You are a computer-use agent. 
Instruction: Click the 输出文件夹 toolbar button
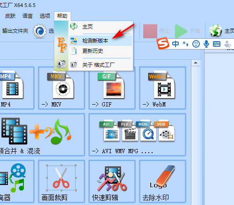click(x=15, y=31)
